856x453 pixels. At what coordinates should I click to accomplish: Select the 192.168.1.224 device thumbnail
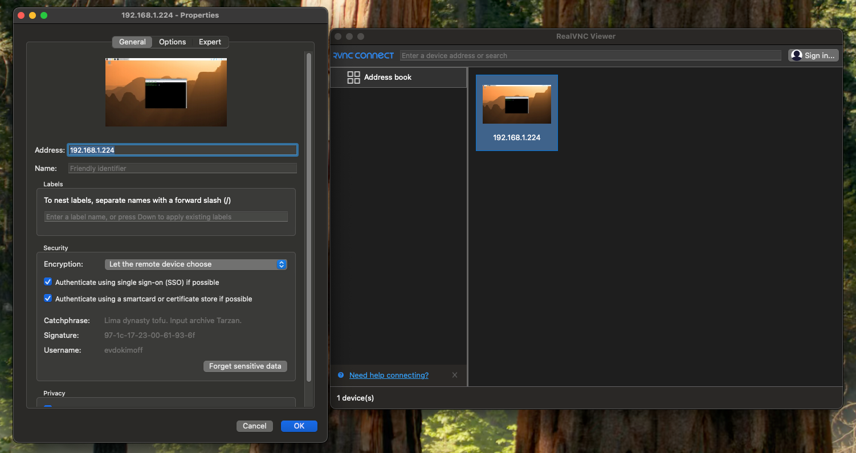click(x=516, y=112)
